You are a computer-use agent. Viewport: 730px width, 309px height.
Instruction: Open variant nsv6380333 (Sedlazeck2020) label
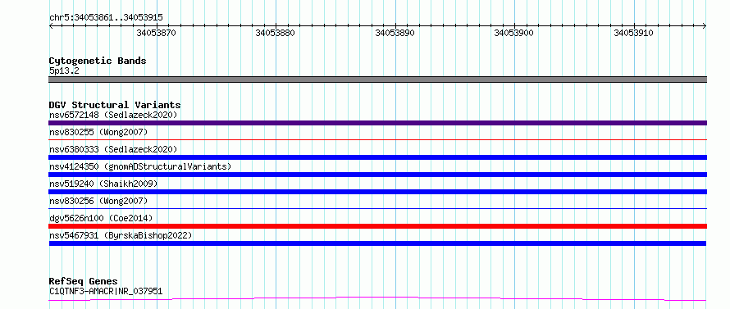[x=113, y=149]
